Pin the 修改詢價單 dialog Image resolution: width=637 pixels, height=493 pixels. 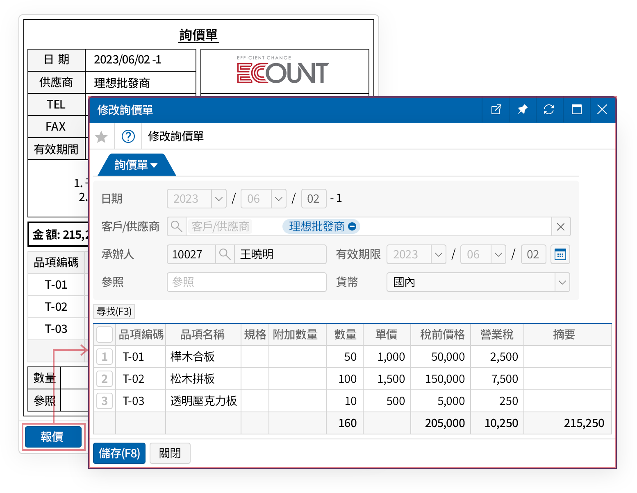(x=523, y=110)
